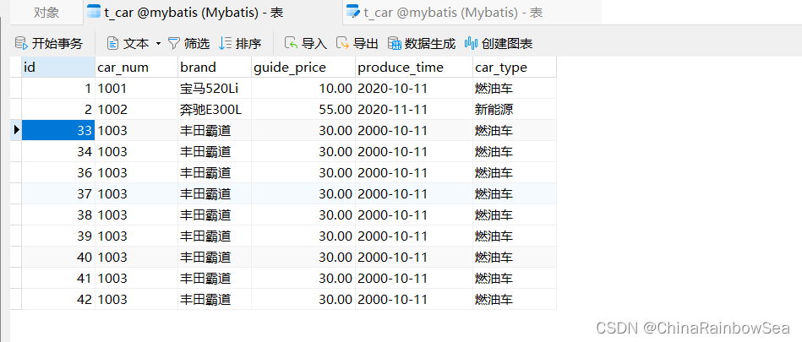Click the table icon on the first t_car tab

point(94,13)
